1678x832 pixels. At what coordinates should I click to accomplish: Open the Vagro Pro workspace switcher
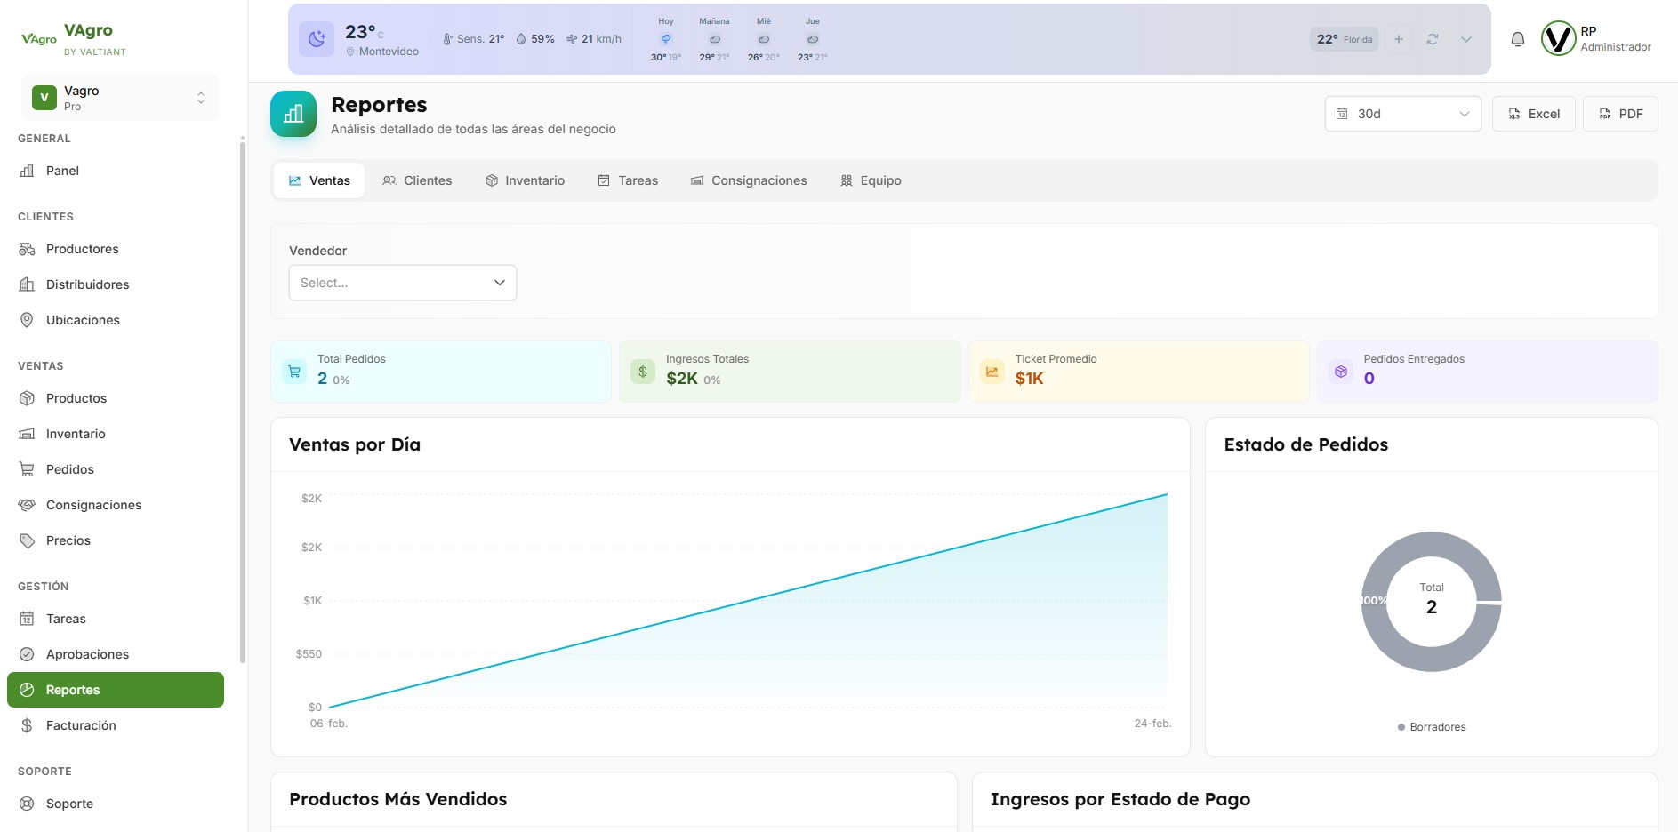click(x=119, y=98)
